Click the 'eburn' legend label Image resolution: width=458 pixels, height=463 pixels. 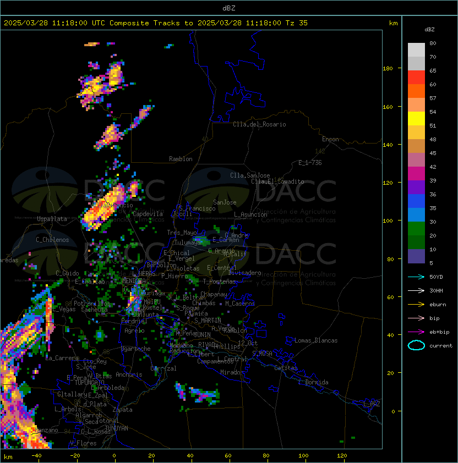click(x=438, y=305)
